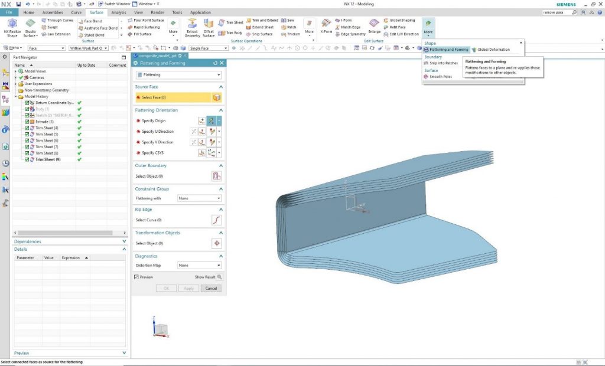The width and height of the screenshot is (605, 366).
Task: Click Outer Boundary select object icon
Action: coord(216,176)
